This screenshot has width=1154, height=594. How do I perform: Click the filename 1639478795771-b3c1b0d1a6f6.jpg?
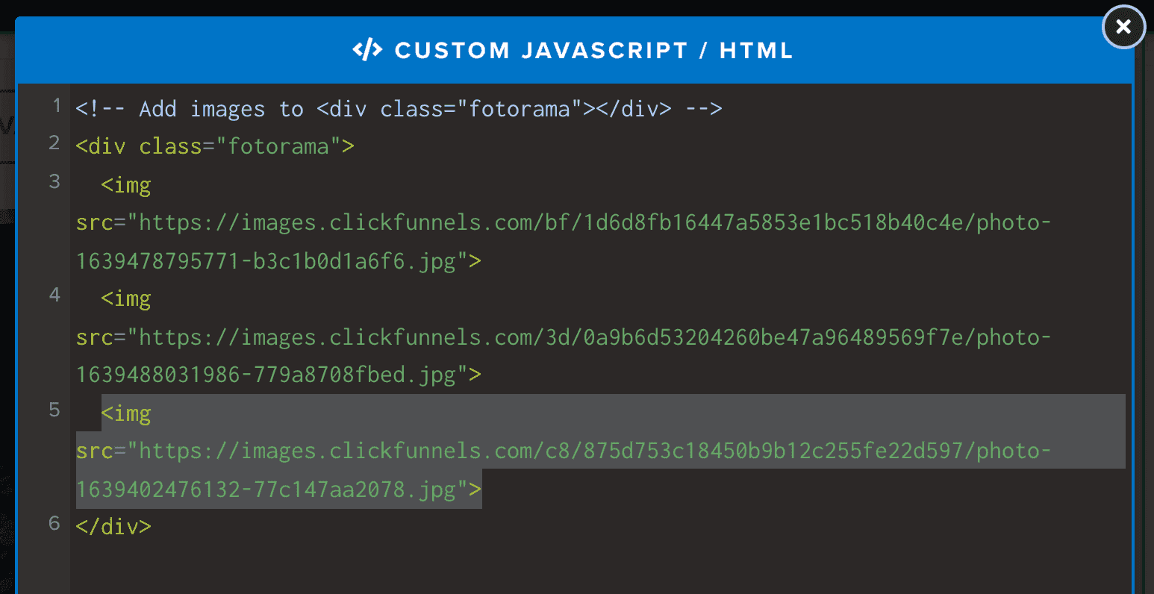tap(266, 262)
